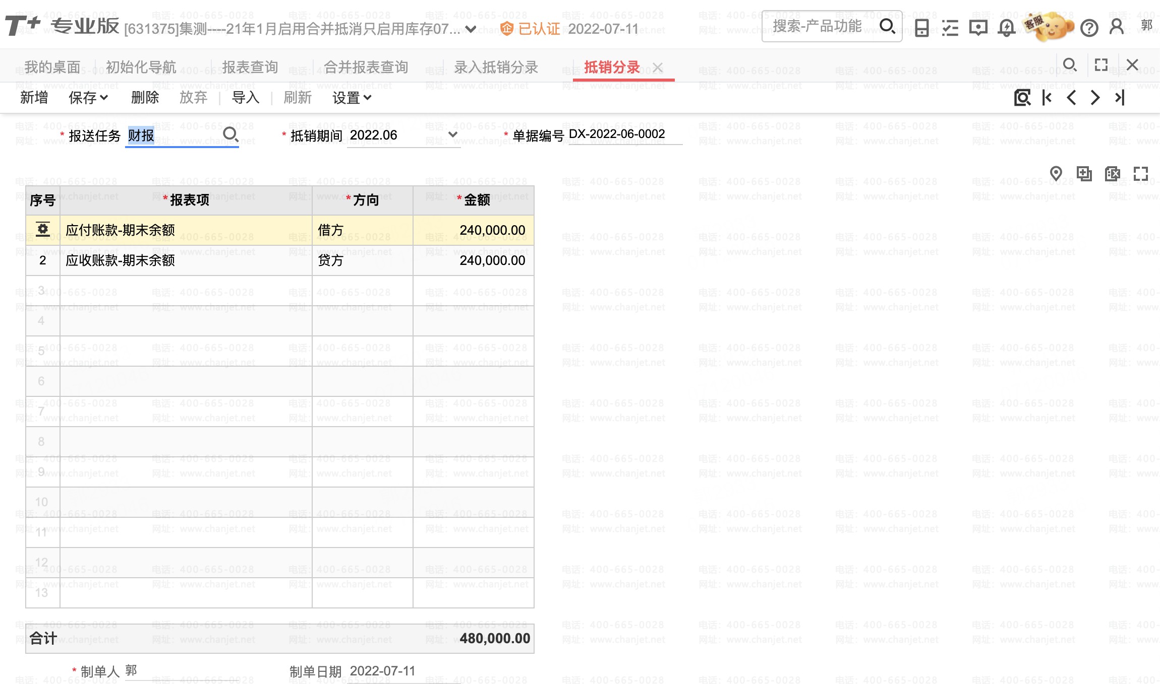The height and width of the screenshot is (684, 1160).
Task: Click the 方向 column header
Action: point(363,200)
